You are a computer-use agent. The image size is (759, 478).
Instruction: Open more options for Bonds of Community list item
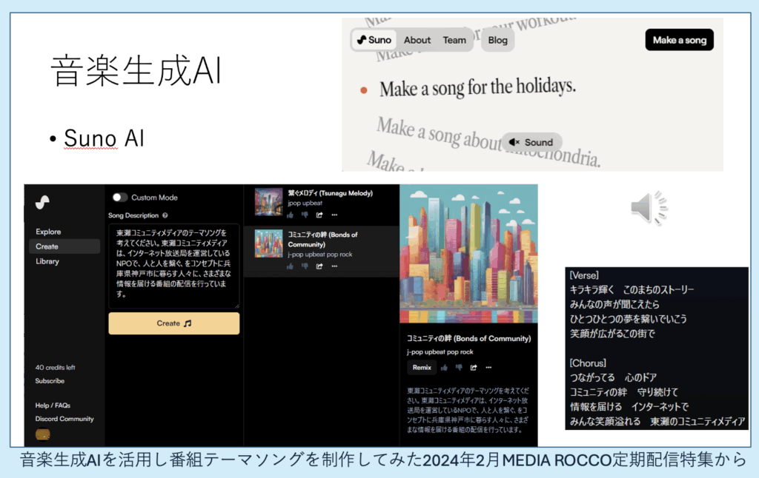click(334, 266)
